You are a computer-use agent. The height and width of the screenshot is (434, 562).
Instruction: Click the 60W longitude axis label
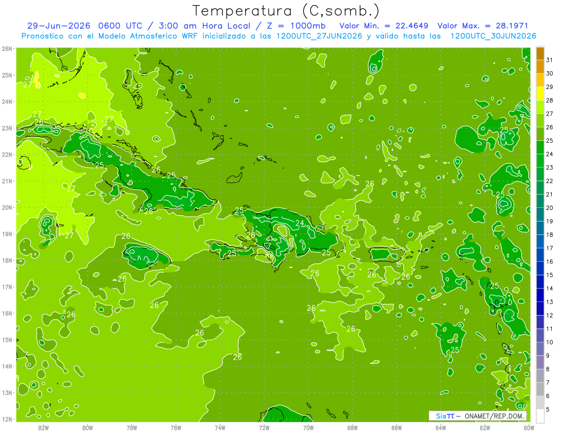point(529,427)
